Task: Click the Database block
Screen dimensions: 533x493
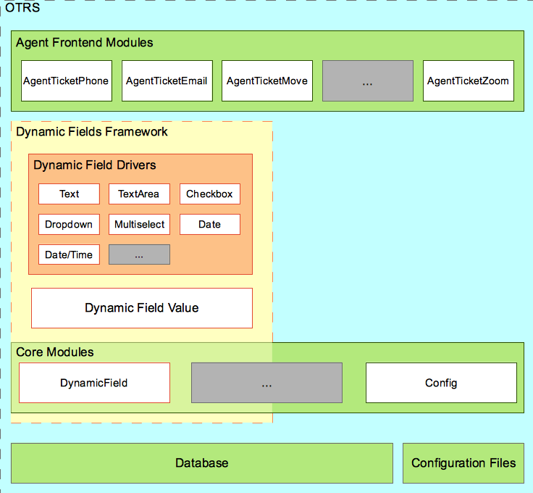Action: [202, 463]
